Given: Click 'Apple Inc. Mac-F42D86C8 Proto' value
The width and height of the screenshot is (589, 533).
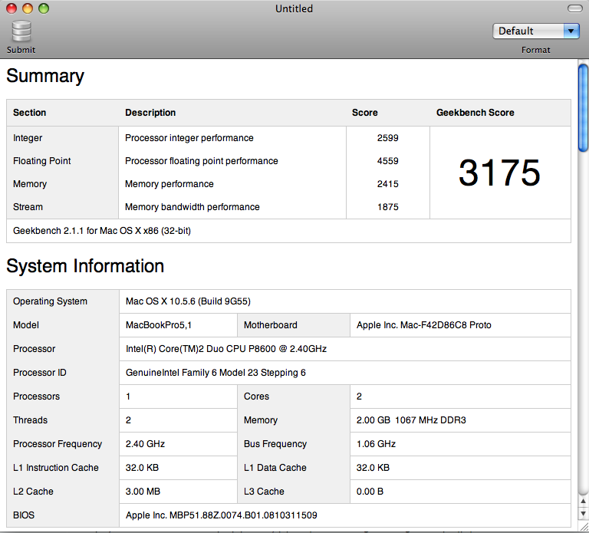Looking at the screenshot, I should (x=423, y=325).
